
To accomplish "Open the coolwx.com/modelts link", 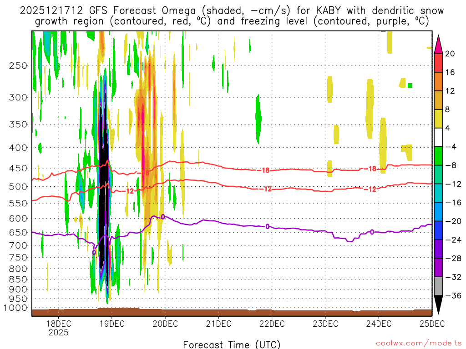I will pos(419,344).
